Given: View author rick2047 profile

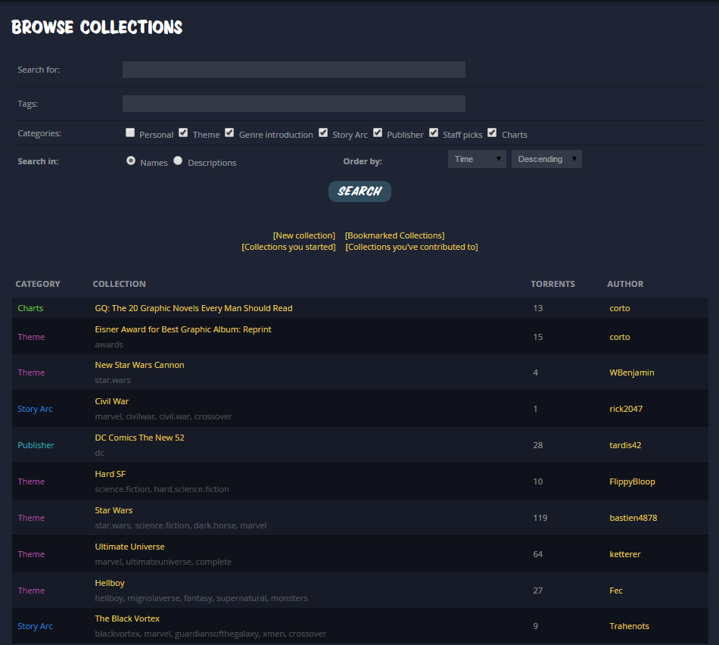Looking at the screenshot, I should click(x=626, y=409).
